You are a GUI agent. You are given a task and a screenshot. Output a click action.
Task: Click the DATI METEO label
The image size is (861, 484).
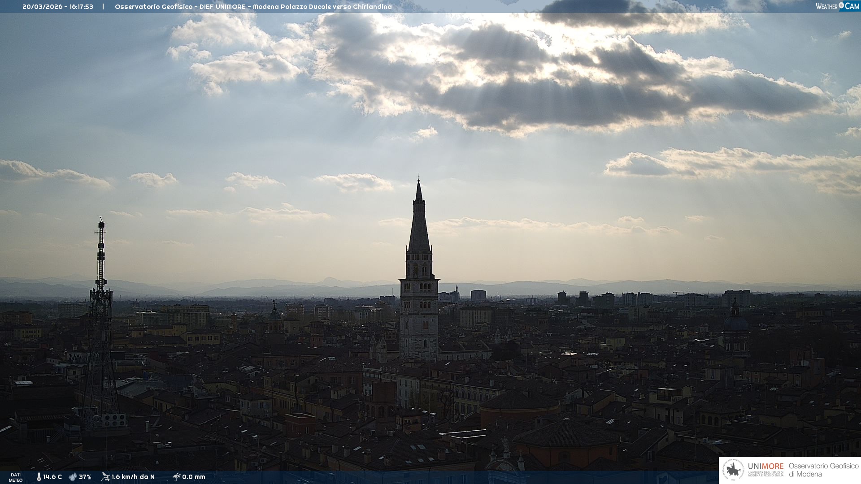pyautogui.click(x=16, y=477)
